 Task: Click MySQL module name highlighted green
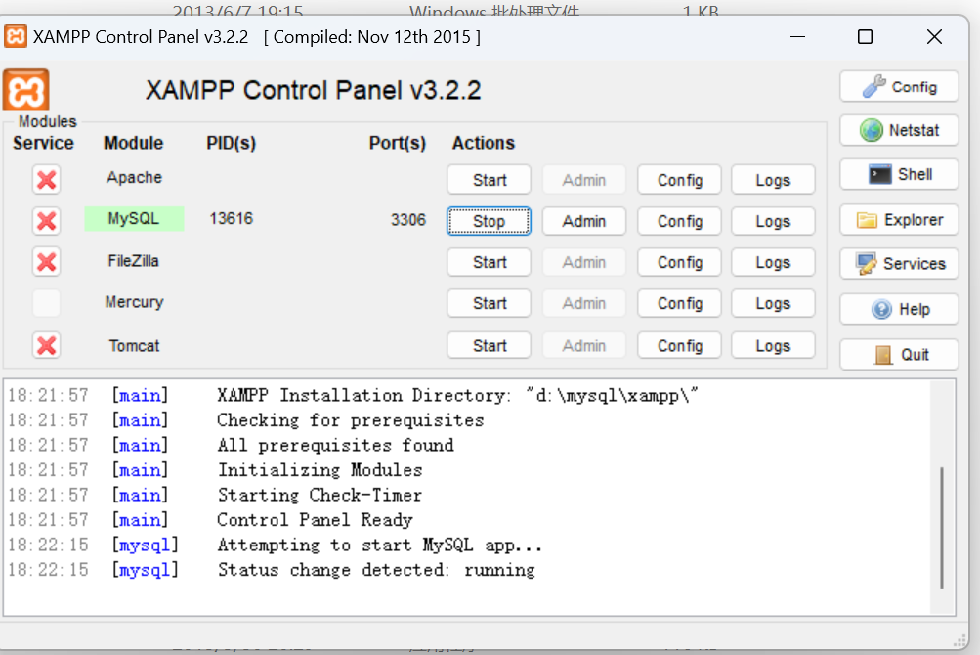pos(134,219)
